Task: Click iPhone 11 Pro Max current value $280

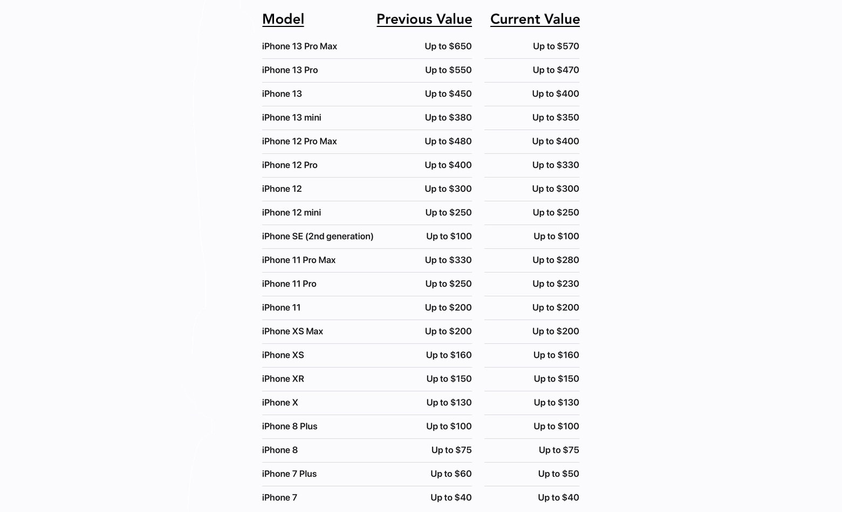Action: pyautogui.click(x=556, y=260)
